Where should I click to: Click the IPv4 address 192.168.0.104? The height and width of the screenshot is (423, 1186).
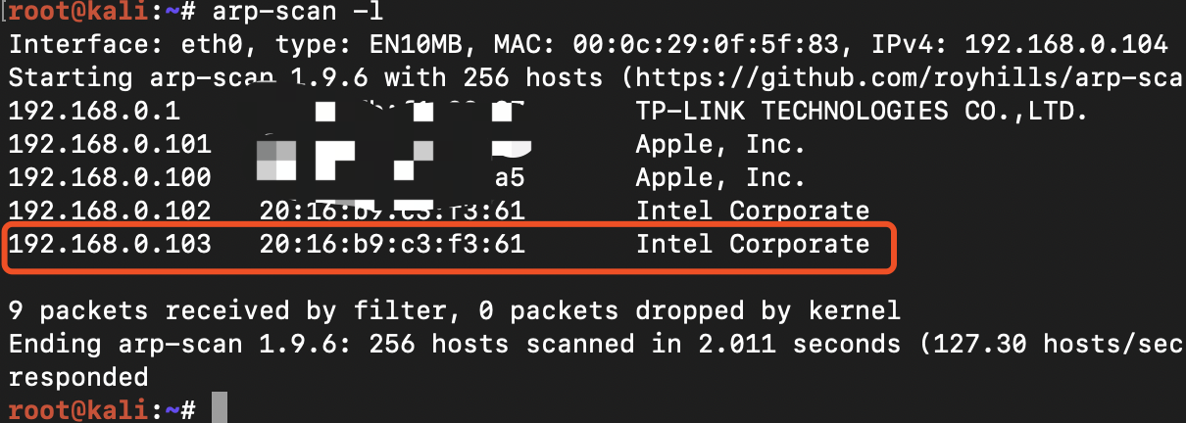coord(1066,45)
